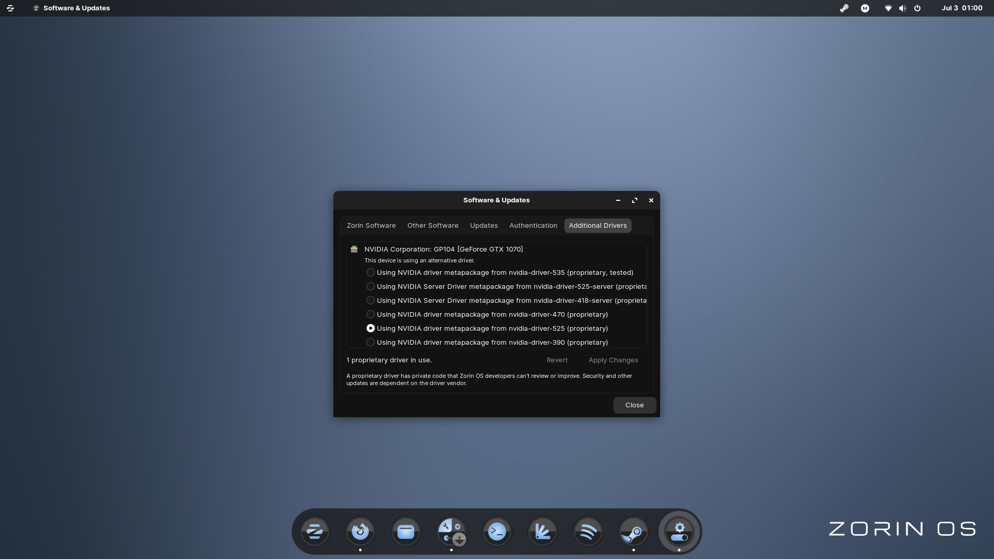Open the Zorin menu in the dock
Image resolution: width=994 pixels, height=559 pixels.
(315, 532)
